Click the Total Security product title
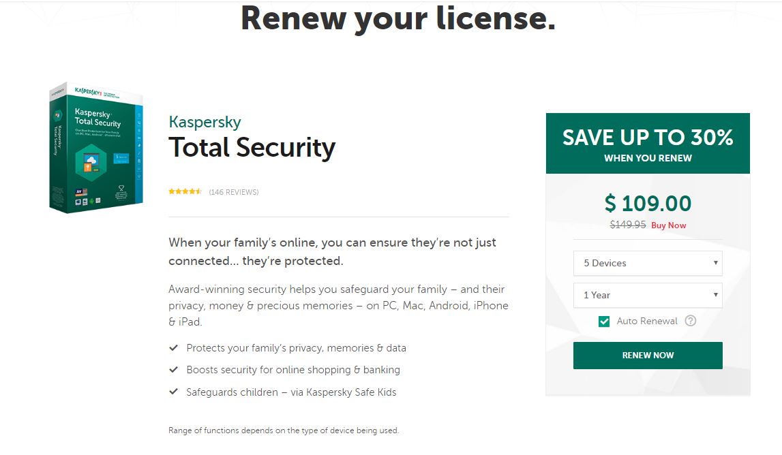The width and height of the screenshot is (782, 455). tap(252, 147)
